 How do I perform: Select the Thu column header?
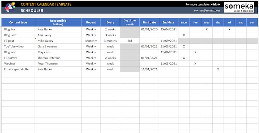218,22
